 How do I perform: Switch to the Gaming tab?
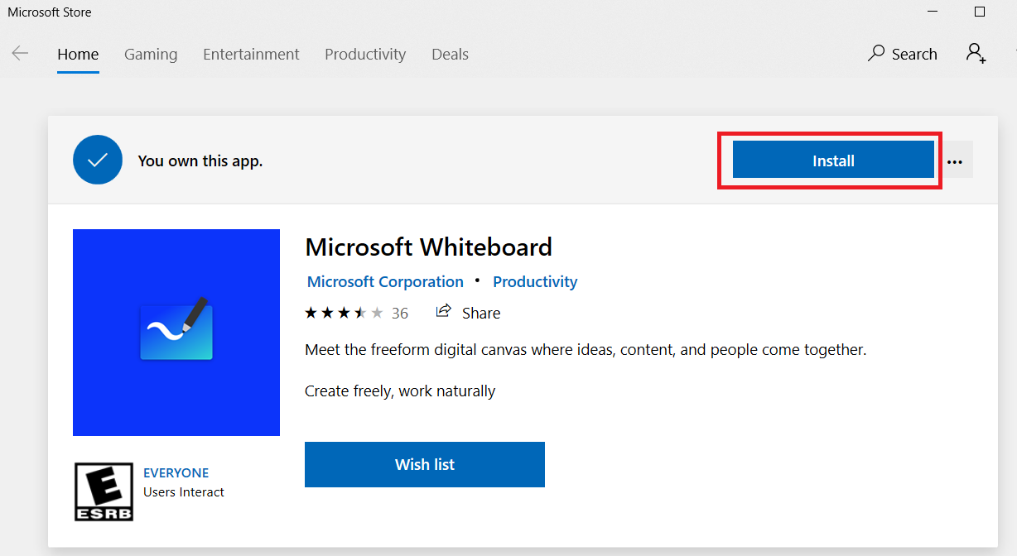click(x=151, y=55)
